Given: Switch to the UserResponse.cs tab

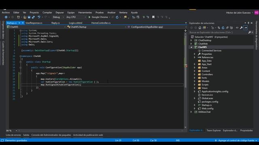Looking at the screenshot, I should coord(34,23).
